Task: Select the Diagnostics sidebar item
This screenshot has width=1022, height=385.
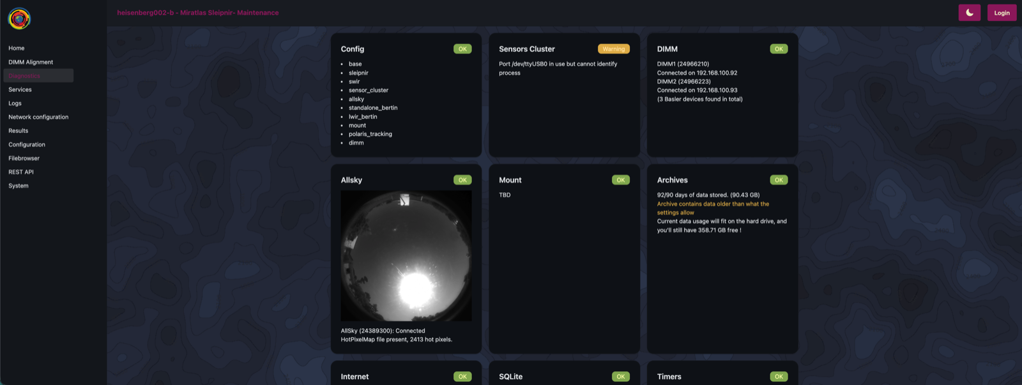Action: coord(38,76)
